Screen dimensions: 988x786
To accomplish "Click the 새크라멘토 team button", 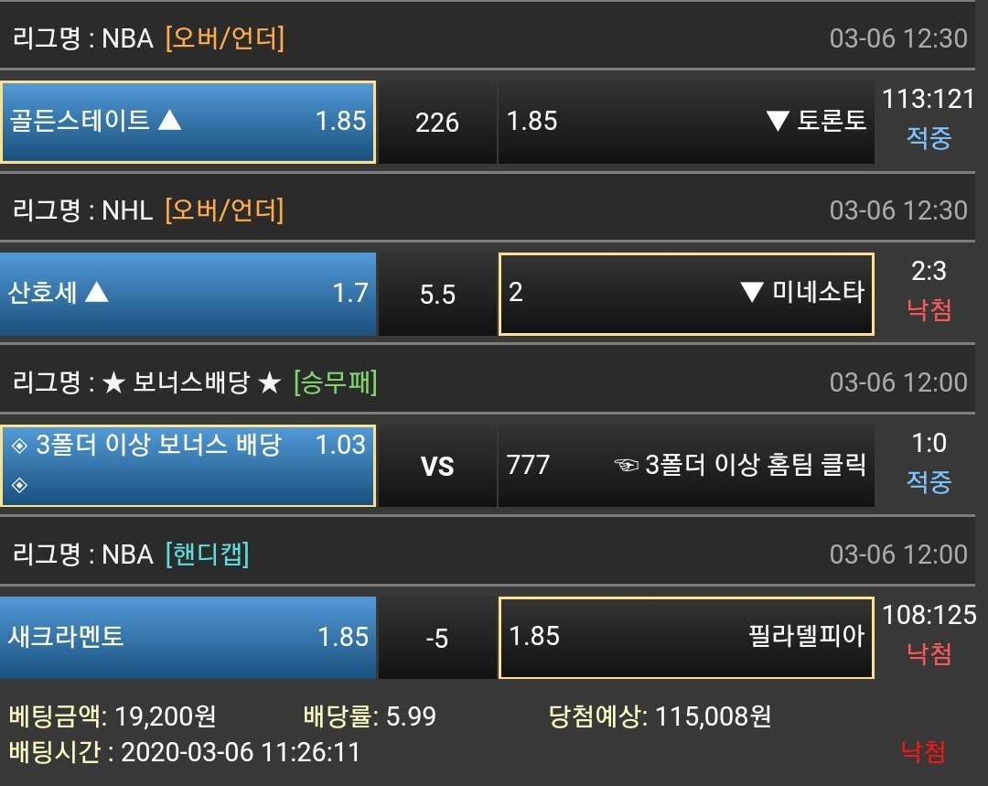I will pyautogui.click(x=188, y=638).
